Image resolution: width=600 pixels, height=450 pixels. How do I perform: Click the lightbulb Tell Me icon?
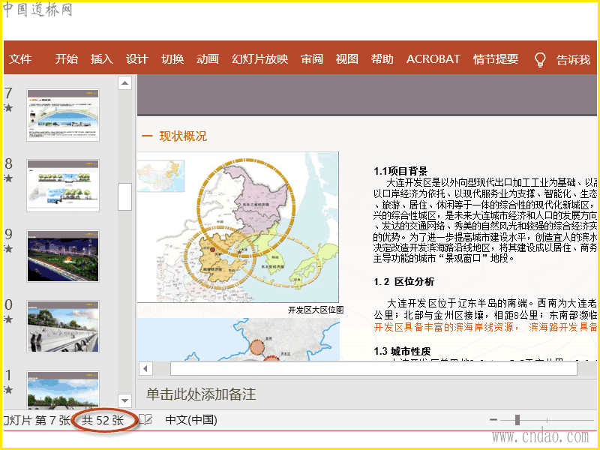(539, 60)
